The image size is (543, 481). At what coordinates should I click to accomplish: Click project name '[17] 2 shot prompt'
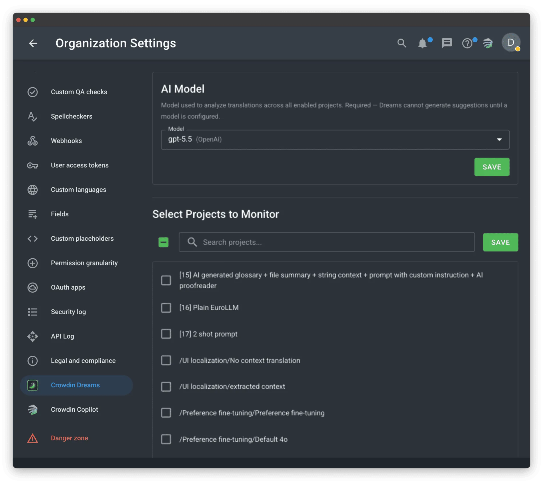208,334
